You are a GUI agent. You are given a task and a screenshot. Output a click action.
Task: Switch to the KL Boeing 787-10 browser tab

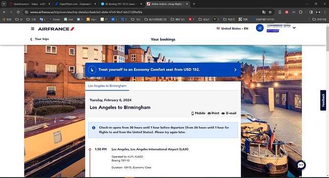point(121,4)
